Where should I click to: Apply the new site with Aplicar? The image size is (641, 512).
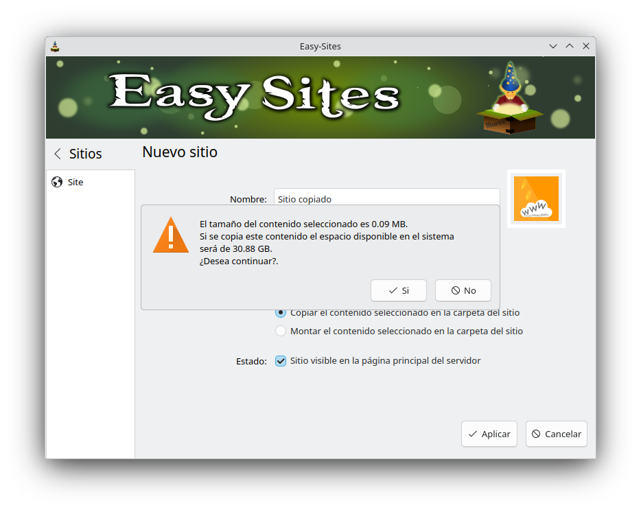point(489,434)
